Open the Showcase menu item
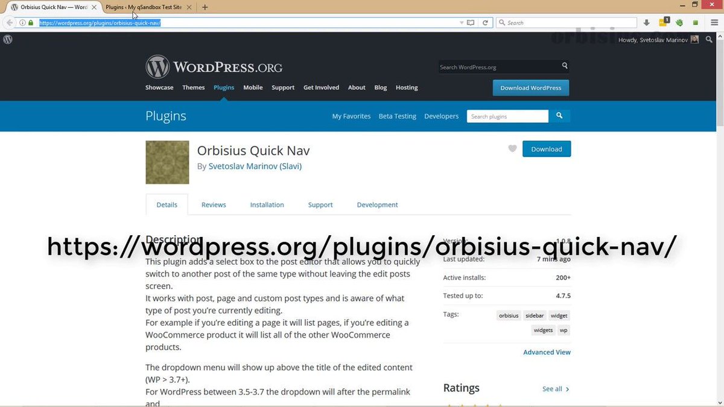This screenshot has height=407, width=724. coord(159,87)
